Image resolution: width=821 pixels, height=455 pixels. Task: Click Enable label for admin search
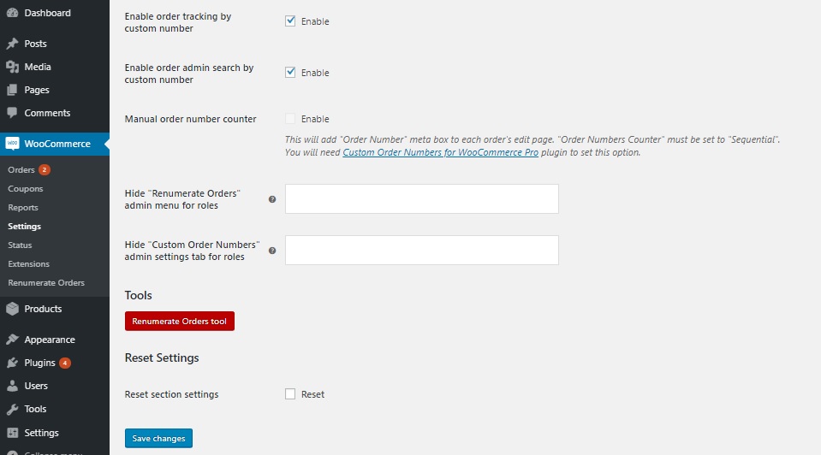click(x=315, y=73)
